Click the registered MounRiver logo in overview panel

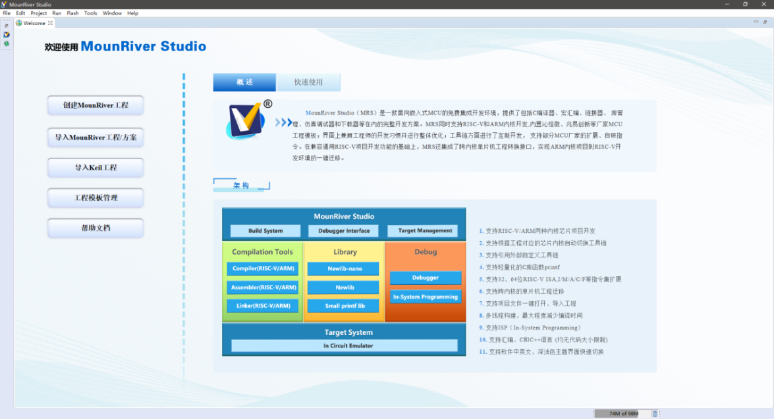(x=244, y=120)
